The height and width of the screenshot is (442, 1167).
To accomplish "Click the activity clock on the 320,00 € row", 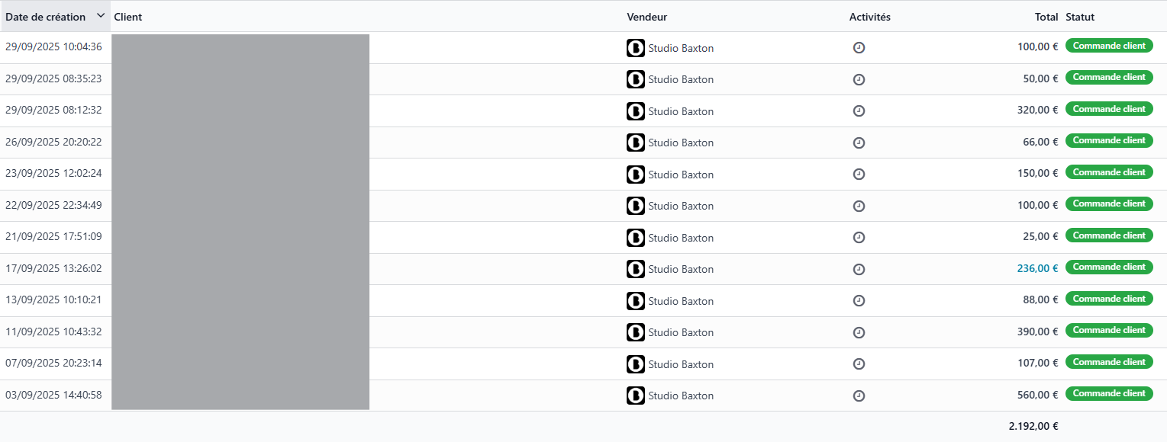I will [859, 110].
